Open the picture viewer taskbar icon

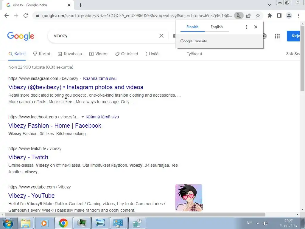point(100,223)
